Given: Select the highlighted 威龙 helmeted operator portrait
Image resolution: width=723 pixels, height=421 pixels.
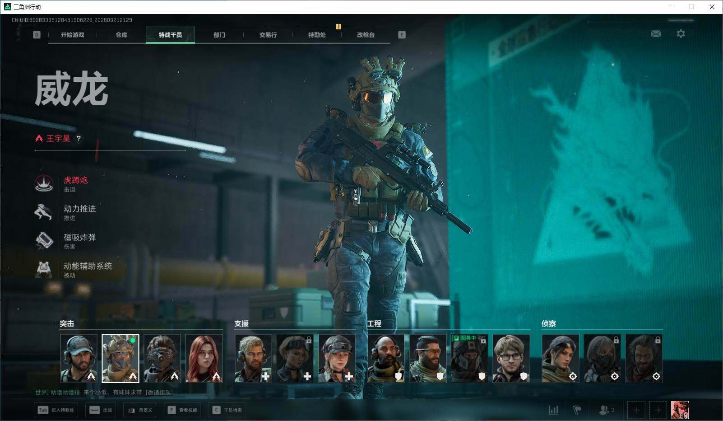Looking at the screenshot, I should pos(120,359).
